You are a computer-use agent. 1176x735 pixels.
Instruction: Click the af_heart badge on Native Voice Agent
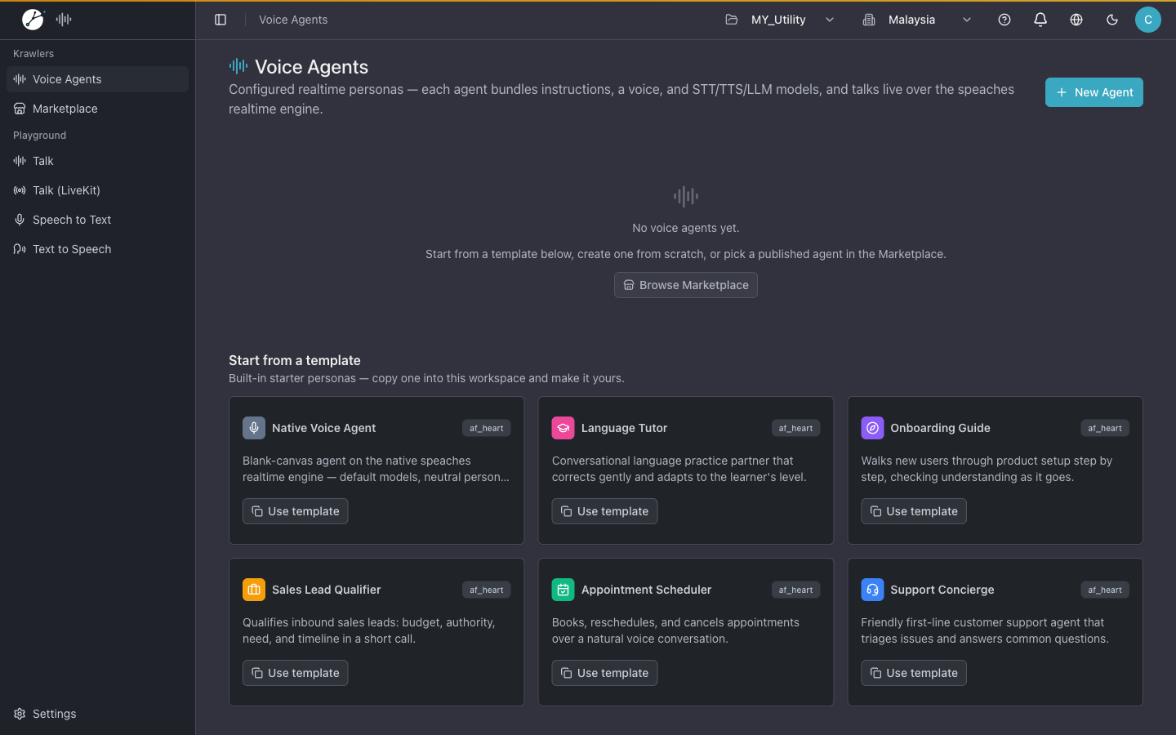tap(487, 428)
